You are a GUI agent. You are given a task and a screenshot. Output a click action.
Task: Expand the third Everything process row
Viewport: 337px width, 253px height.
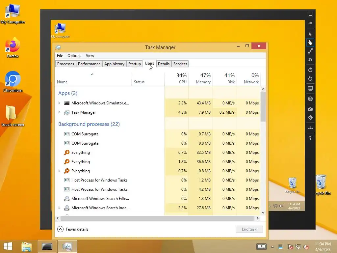tap(59, 171)
